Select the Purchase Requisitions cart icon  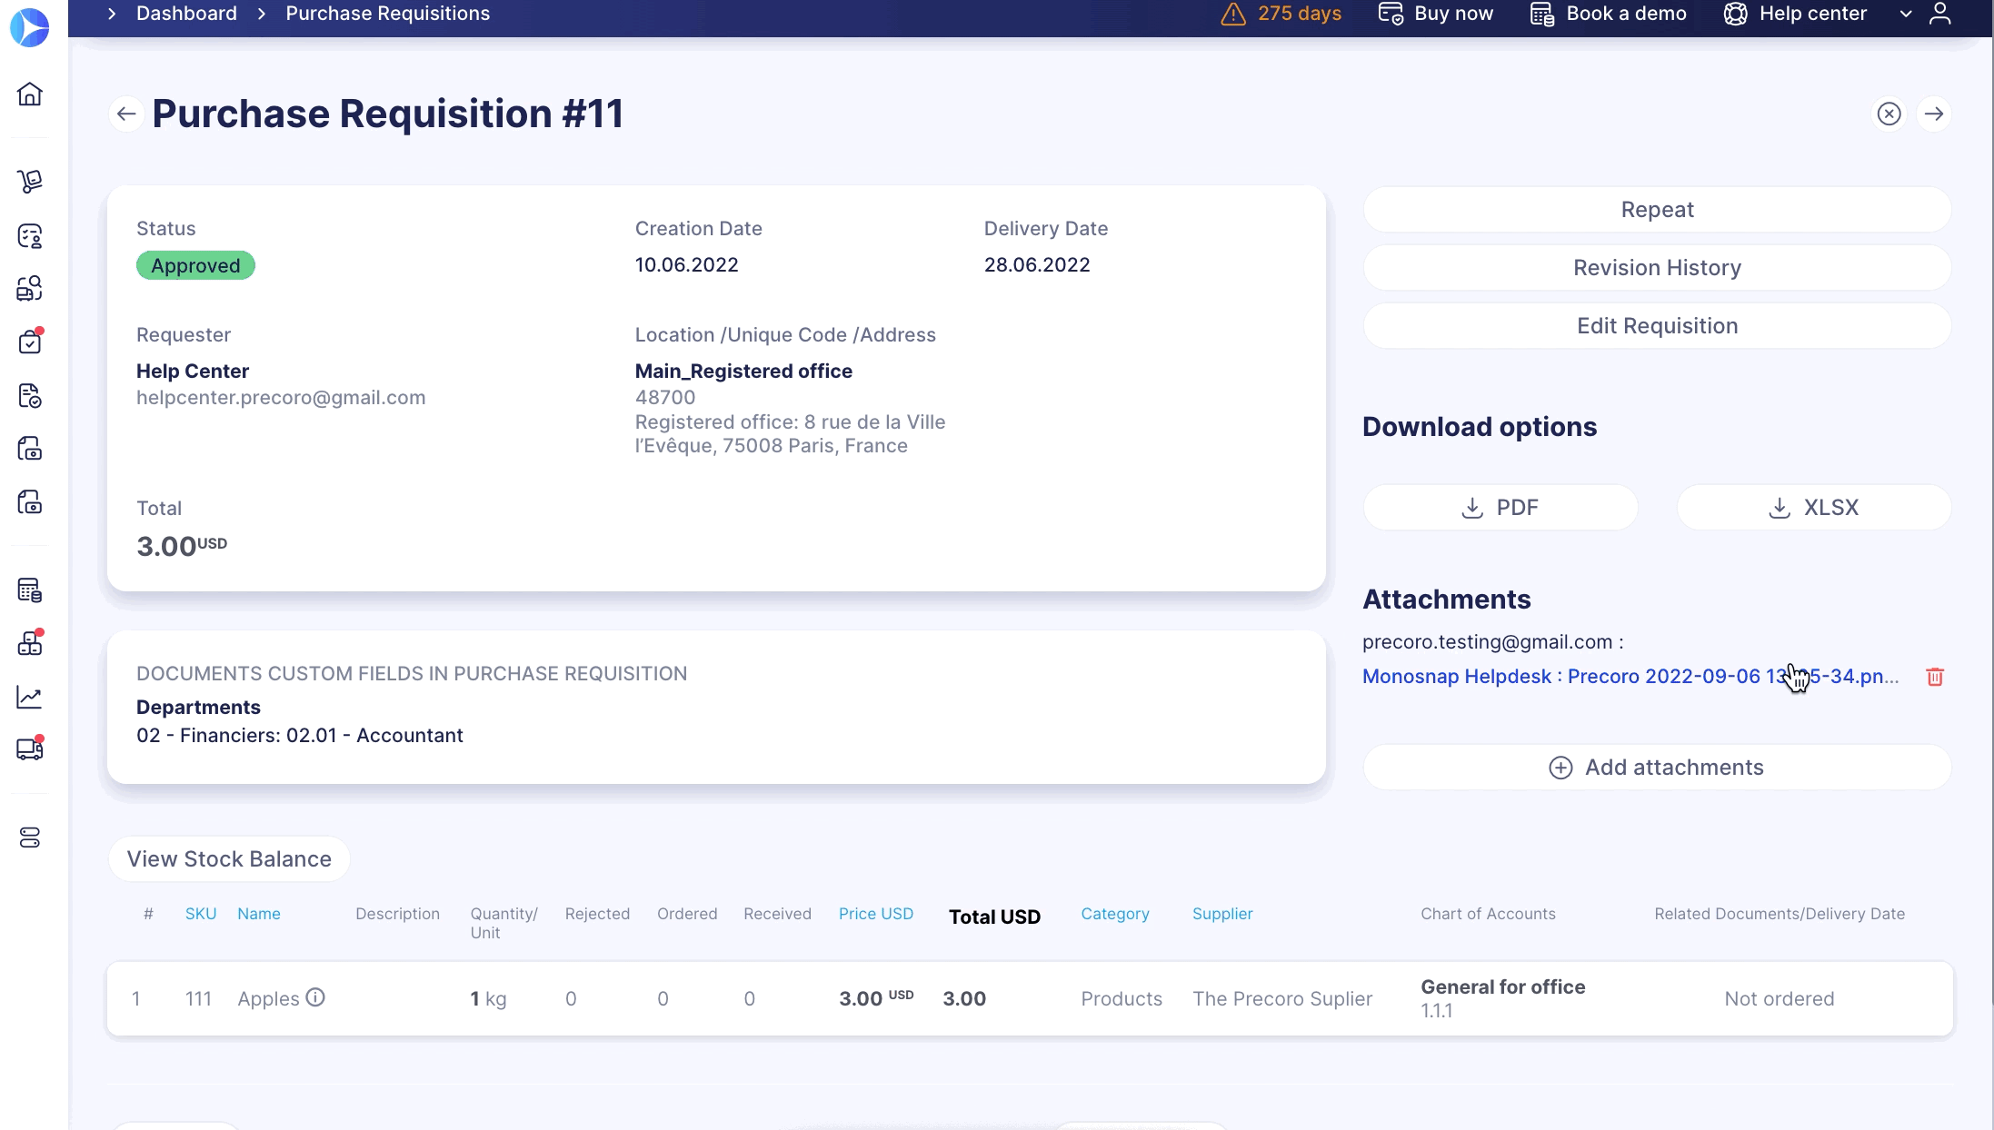(30, 181)
